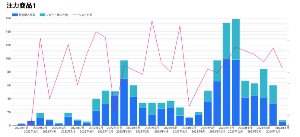This screenshot has width=300, height=137.
Task: Click the pink line peak at 2023年3月
Action: pos(152,21)
